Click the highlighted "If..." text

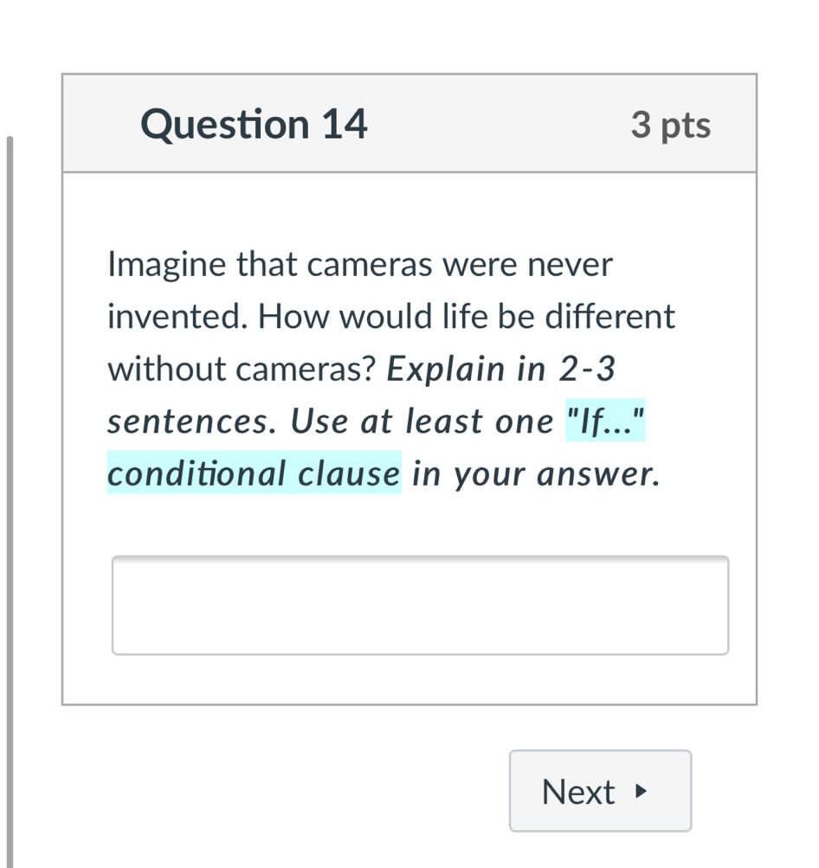point(605,421)
